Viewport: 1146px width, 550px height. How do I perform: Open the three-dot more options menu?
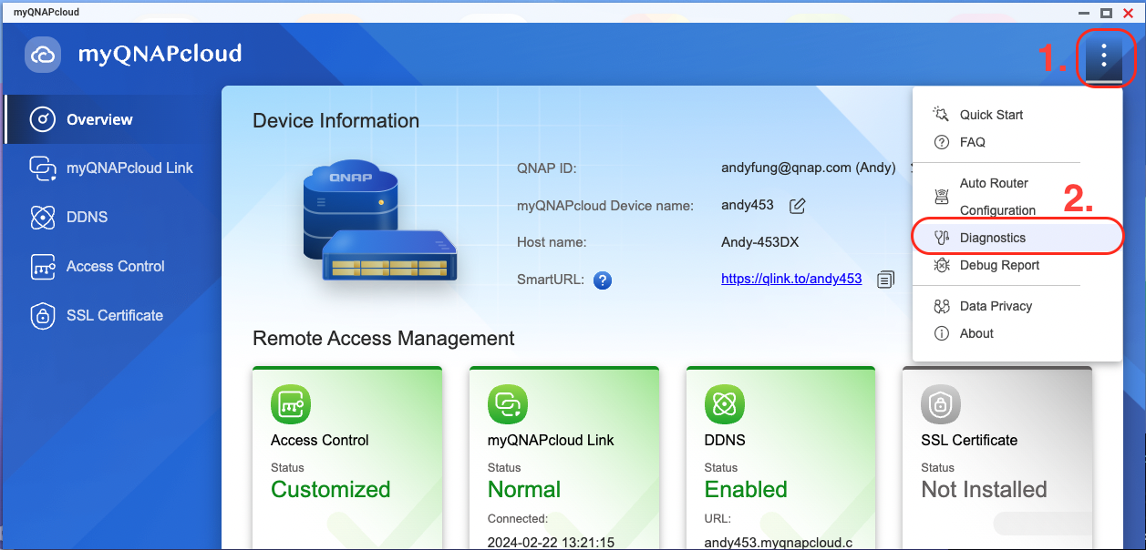pyautogui.click(x=1103, y=57)
